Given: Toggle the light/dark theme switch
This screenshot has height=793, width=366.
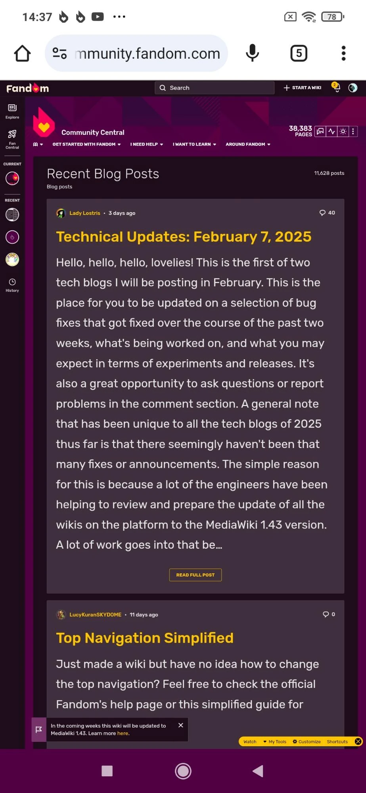Looking at the screenshot, I should [343, 131].
